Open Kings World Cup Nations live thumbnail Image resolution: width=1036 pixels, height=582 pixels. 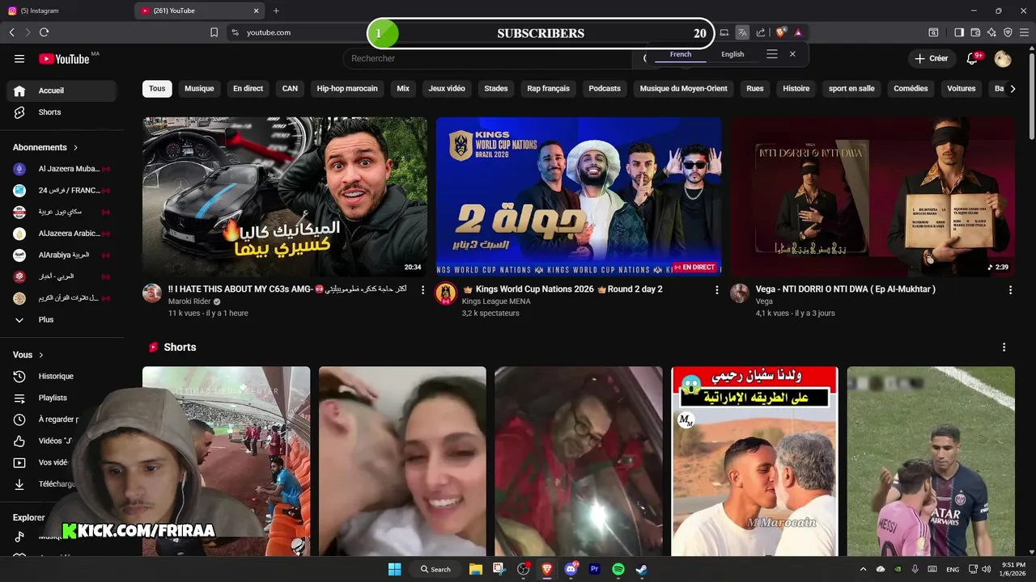579,197
